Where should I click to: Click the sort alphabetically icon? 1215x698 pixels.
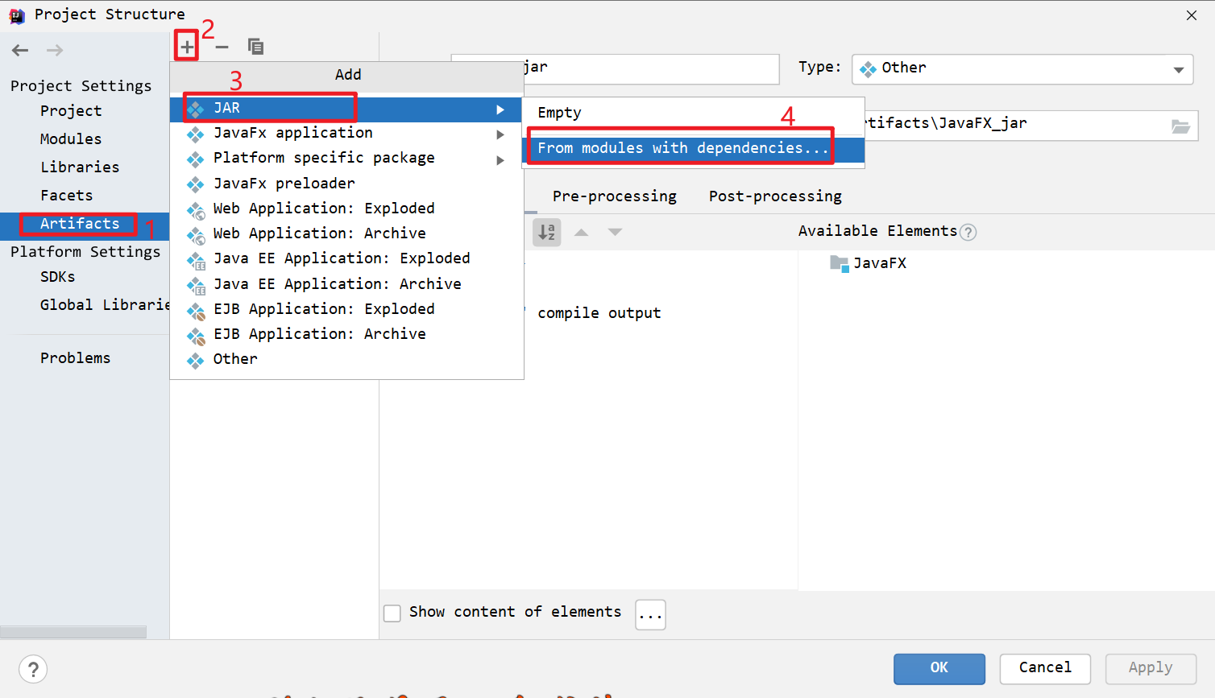point(547,233)
